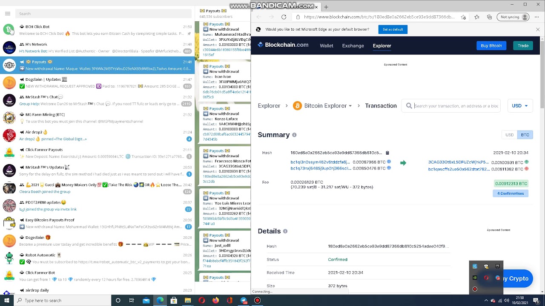The width and height of the screenshot is (545, 306).
Task: Open a new browser tab
Action: [326, 7]
